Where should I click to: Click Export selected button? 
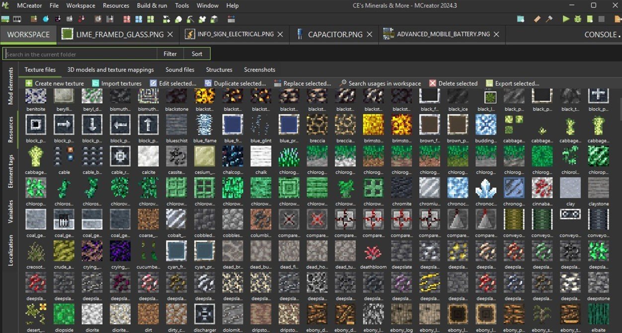(x=512, y=83)
